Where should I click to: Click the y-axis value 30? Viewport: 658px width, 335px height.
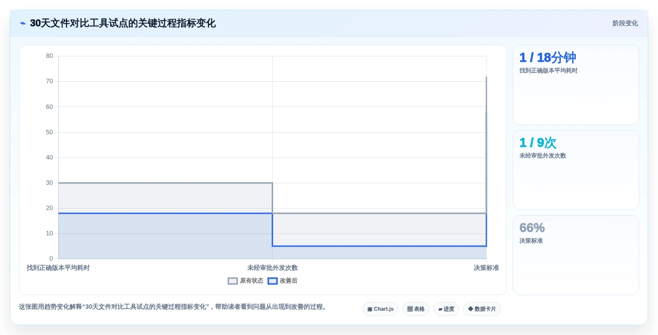50,183
